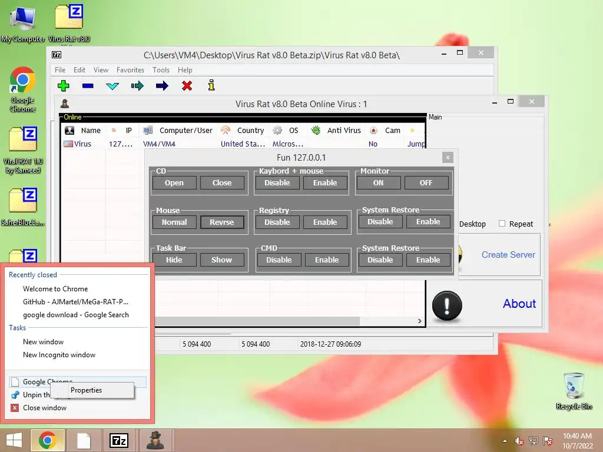Show the Task Bar
This screenshot has height=452, width=603.
pyautogui.click(x=222, y=260)
